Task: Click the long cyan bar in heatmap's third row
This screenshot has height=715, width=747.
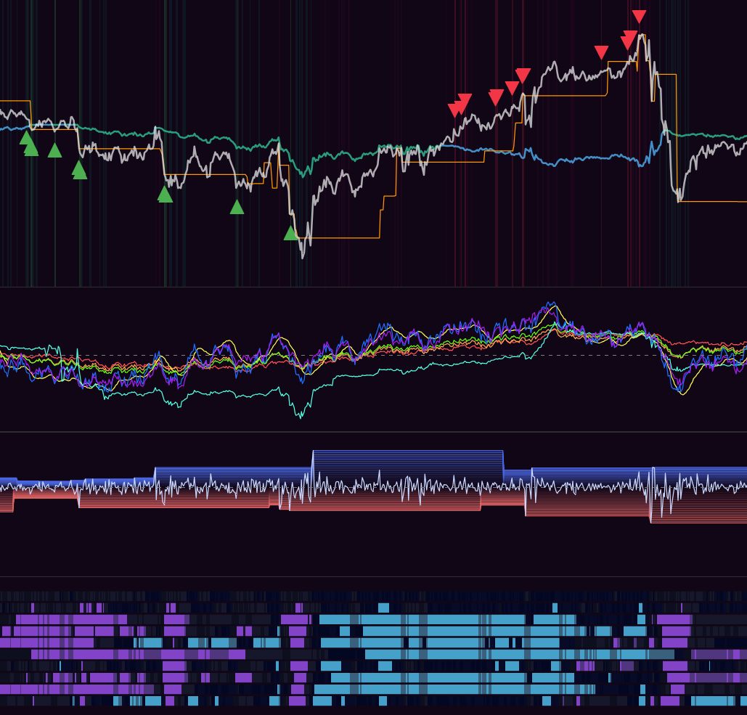Action: point(421,619)
